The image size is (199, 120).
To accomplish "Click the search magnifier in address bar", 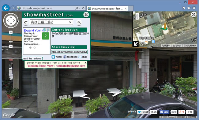I will 77,8.
